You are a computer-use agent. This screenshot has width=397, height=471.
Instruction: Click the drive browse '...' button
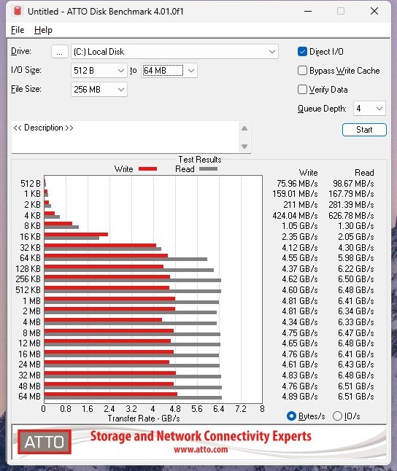tap(60, 52)
